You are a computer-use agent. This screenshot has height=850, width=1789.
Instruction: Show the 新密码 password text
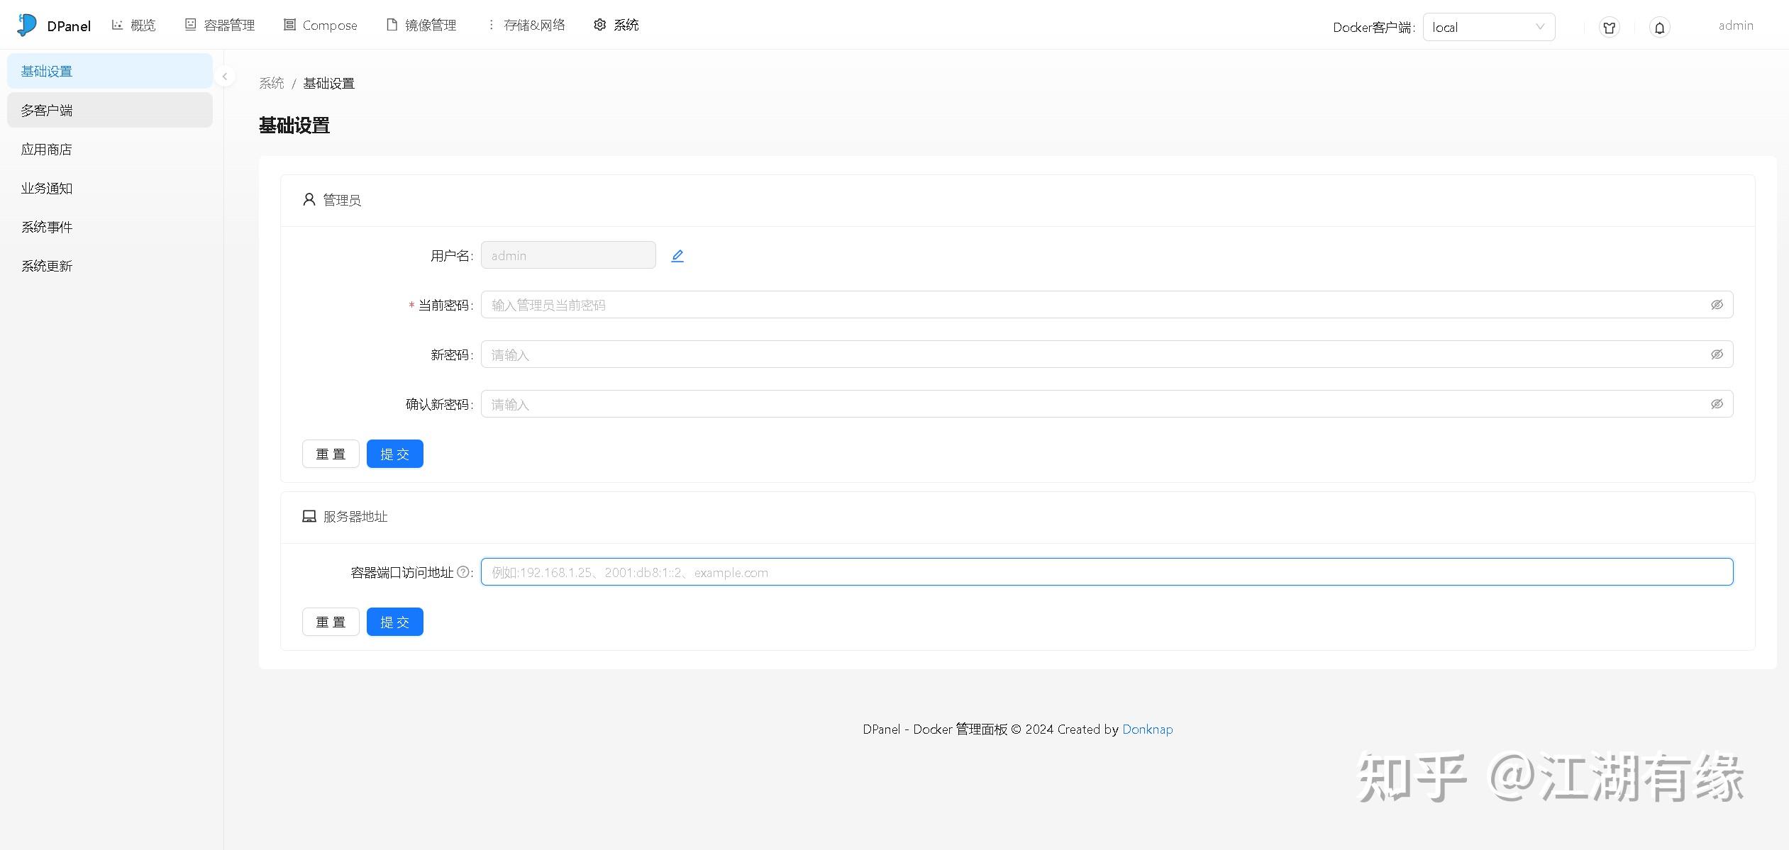[x=1717, y=354]
